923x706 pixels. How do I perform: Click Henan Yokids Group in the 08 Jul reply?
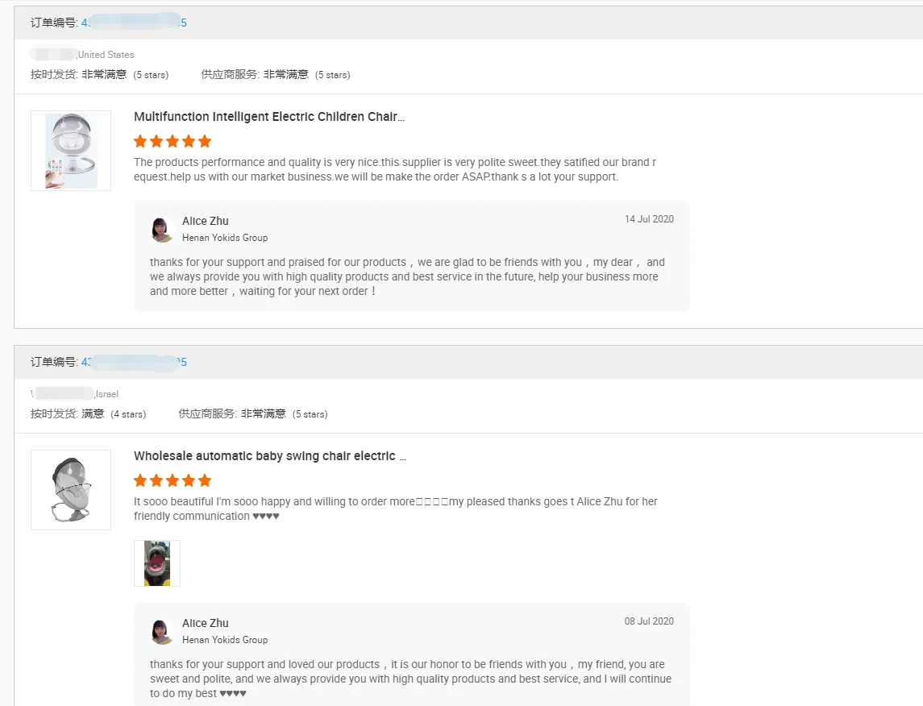(x=225, y=640)
